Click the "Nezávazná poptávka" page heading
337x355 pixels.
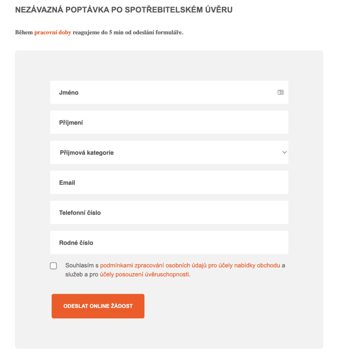124,10
